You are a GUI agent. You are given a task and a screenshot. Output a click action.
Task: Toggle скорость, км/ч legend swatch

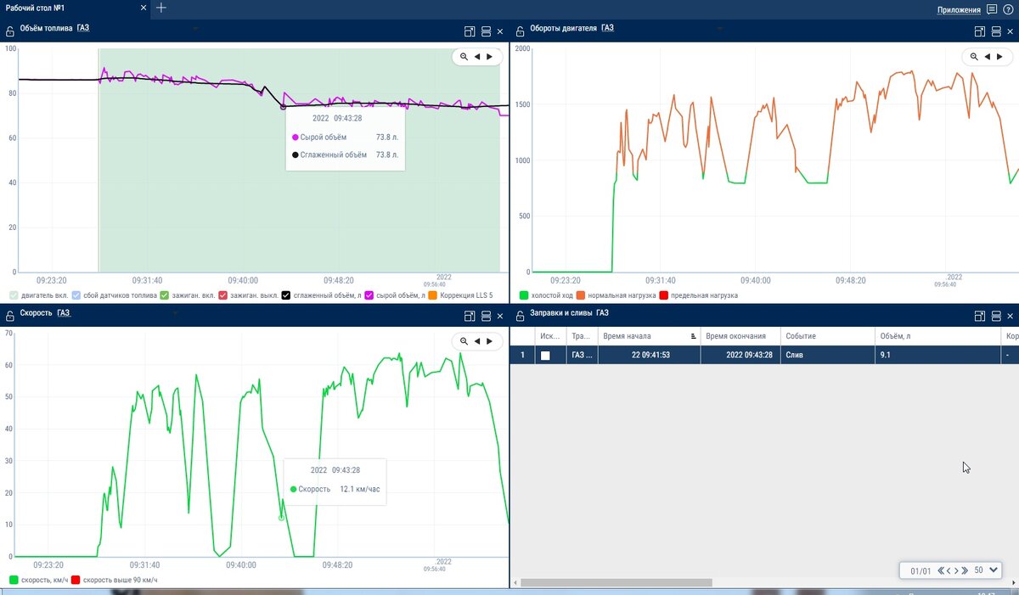tap(14, 580)
